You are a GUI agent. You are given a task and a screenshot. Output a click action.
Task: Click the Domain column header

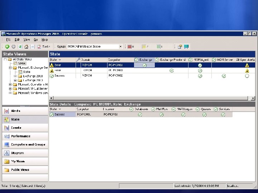[x=94, y=60]
